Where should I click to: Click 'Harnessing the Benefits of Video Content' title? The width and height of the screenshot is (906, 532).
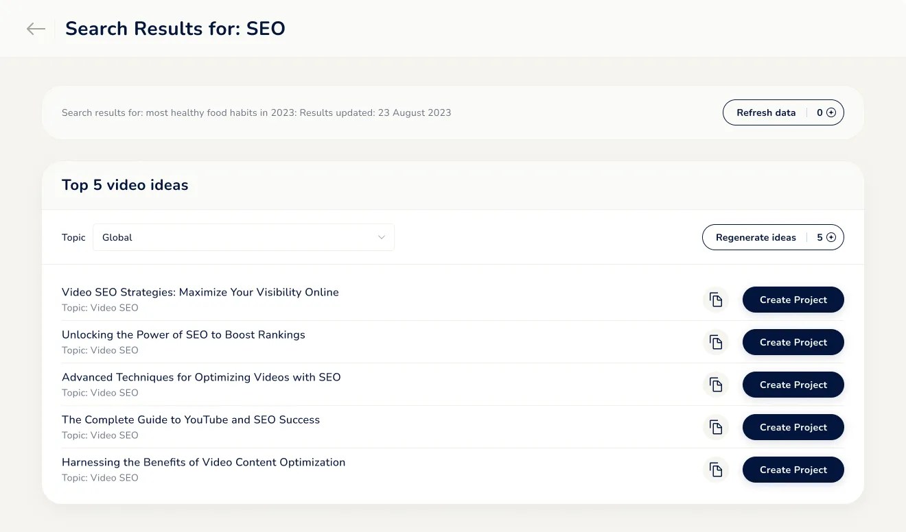[x=203, y=462]
